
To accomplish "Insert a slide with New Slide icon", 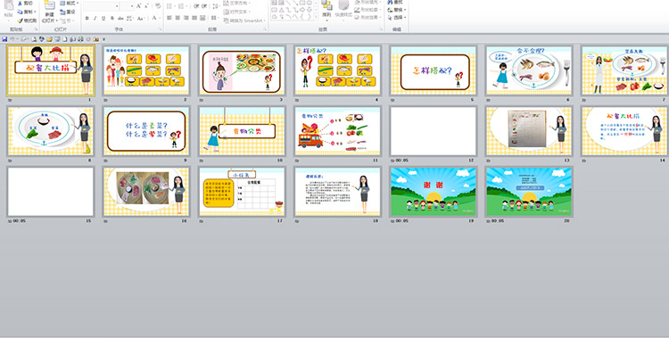I will pos(49,5).
